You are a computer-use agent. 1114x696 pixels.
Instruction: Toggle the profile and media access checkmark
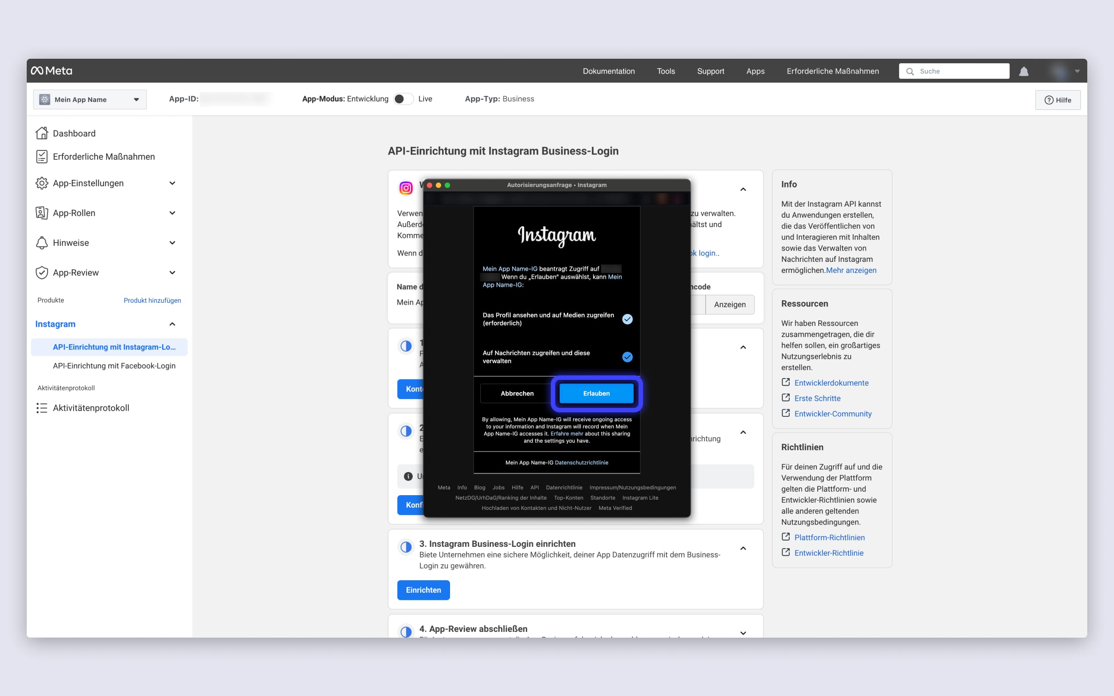point(627,319)
